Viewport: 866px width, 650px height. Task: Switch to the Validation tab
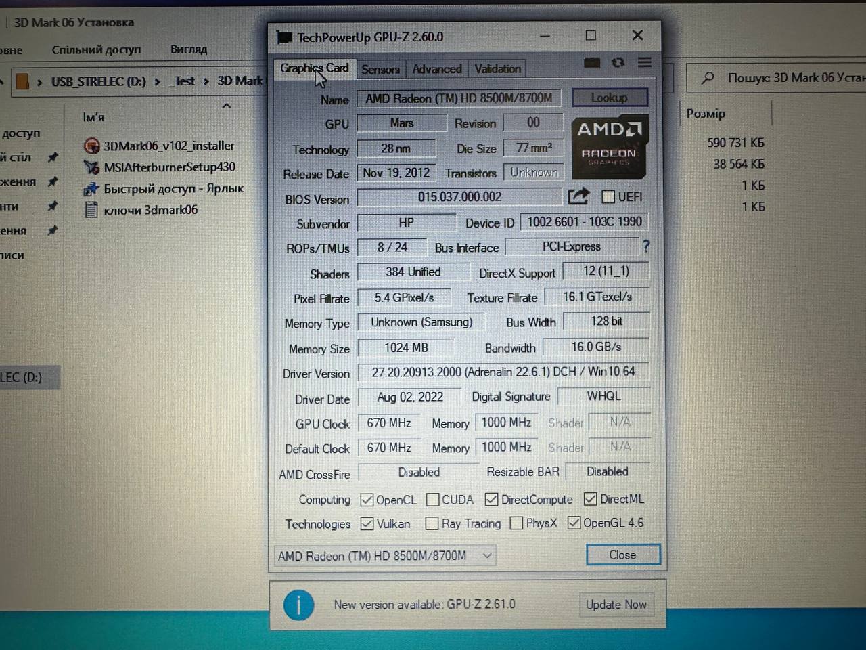497,69
